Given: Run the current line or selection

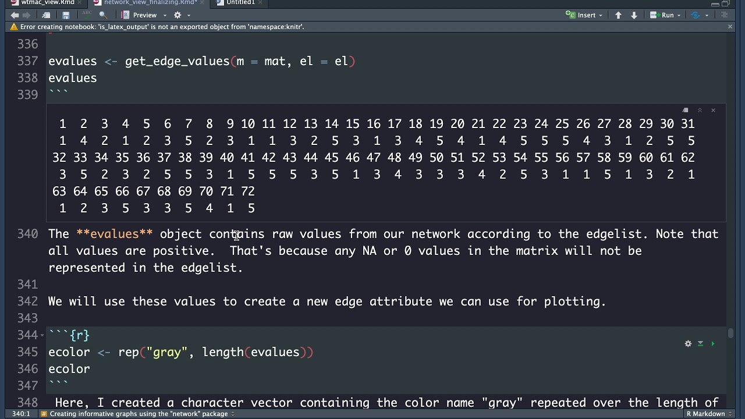Looking at the screenshot, I should 662,15.
